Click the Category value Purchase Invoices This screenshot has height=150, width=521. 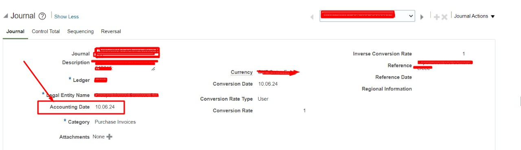[115, 122]
